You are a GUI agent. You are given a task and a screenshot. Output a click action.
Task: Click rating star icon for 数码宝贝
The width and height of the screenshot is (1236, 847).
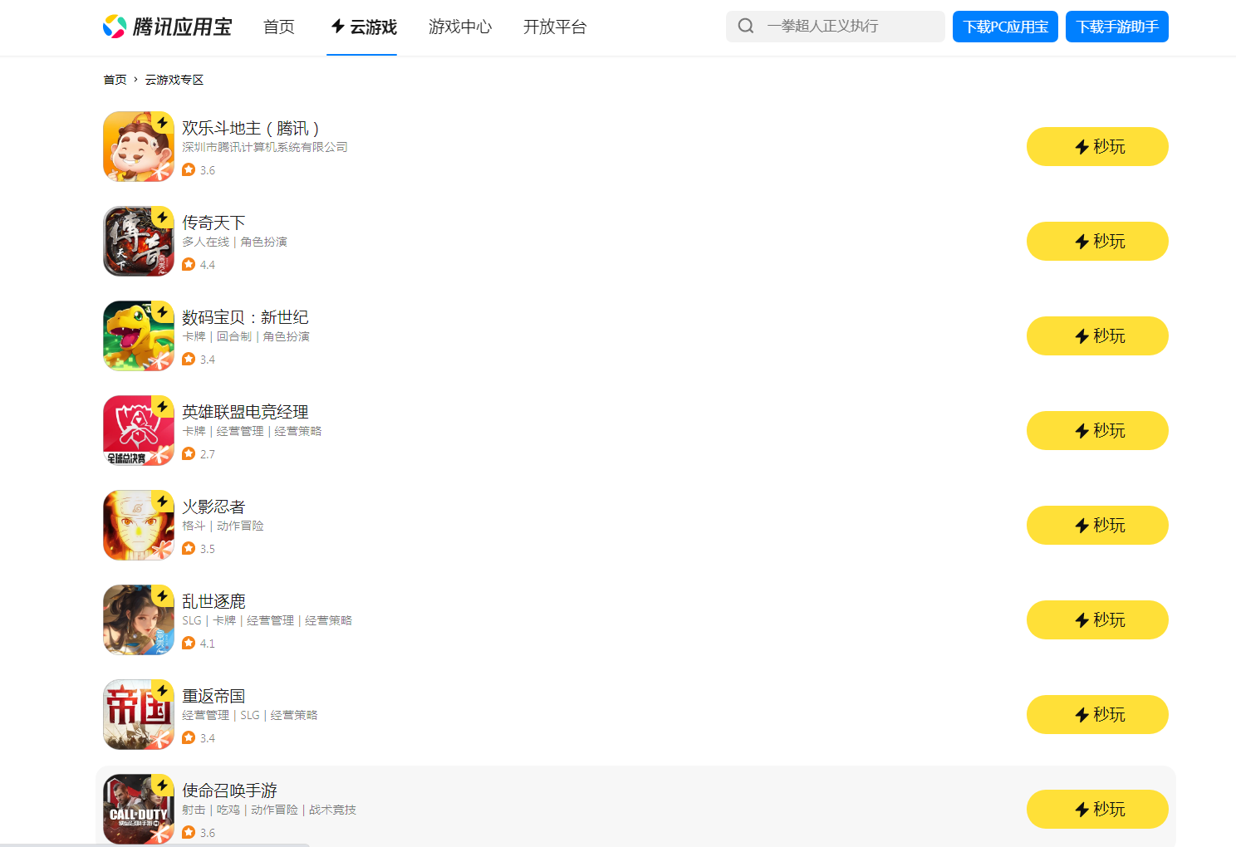(189, 359)
